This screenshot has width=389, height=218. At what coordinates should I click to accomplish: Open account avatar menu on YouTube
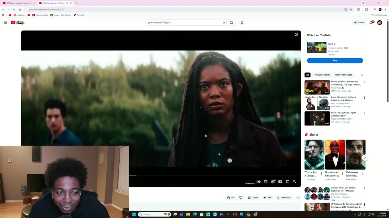tap(380, 22)
